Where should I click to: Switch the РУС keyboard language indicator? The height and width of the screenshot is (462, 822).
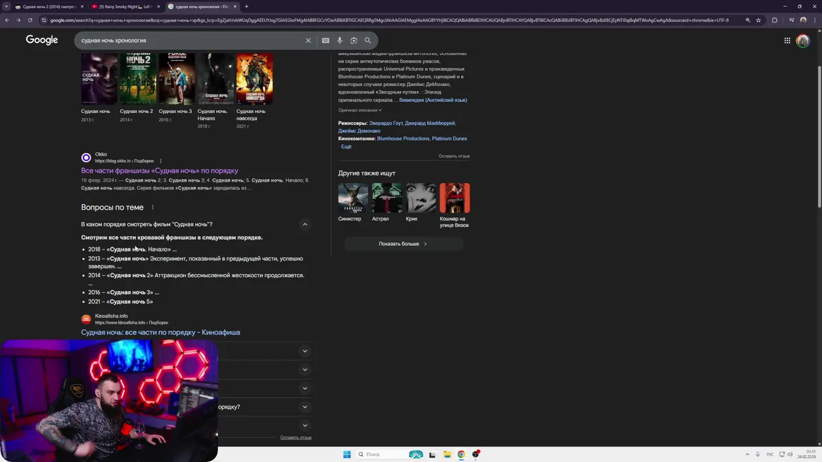tap(770, 454)
